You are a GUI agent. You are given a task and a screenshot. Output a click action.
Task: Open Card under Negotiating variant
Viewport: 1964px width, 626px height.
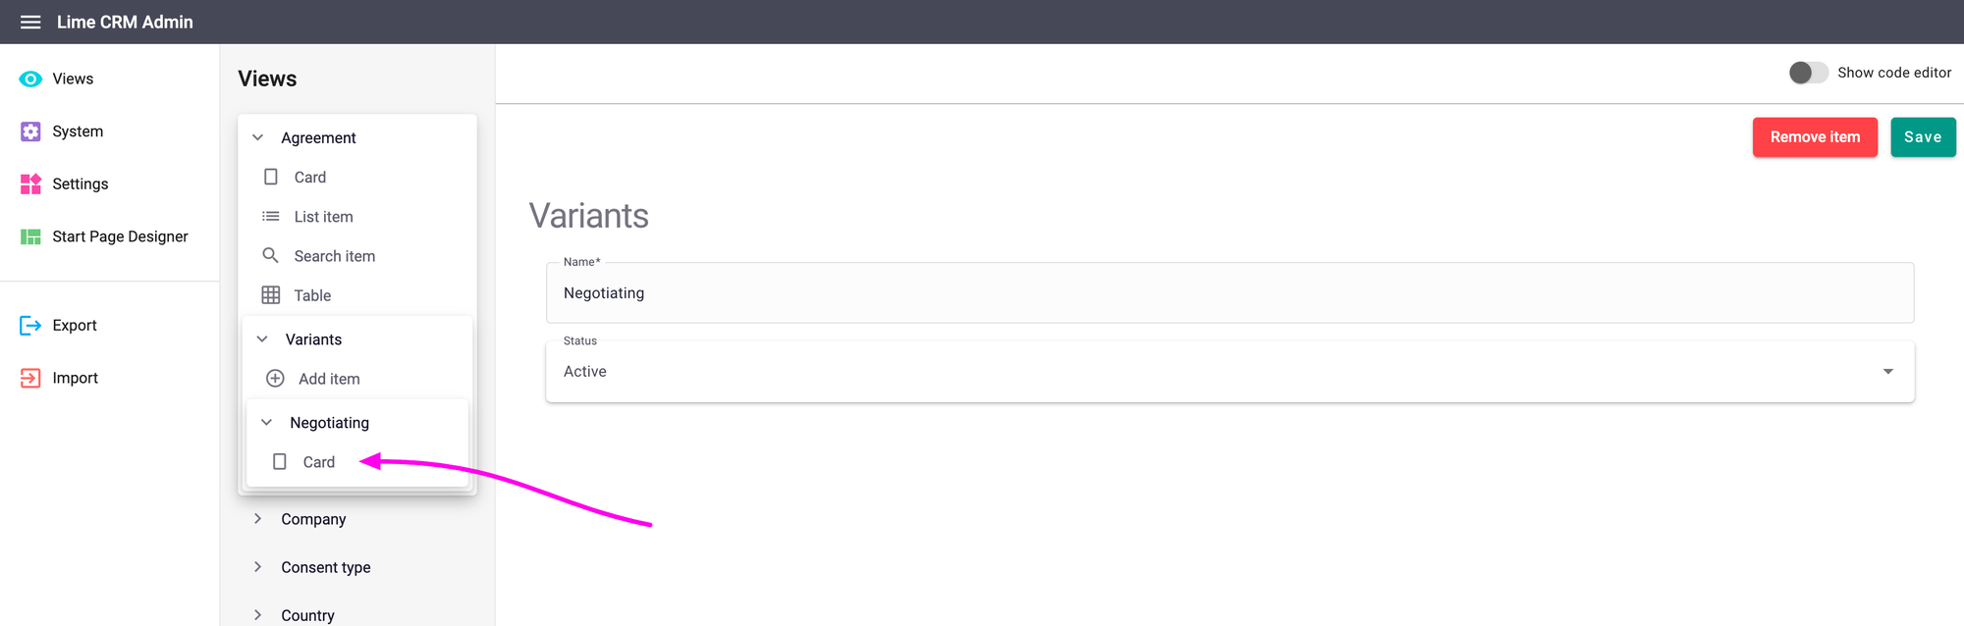318,462
